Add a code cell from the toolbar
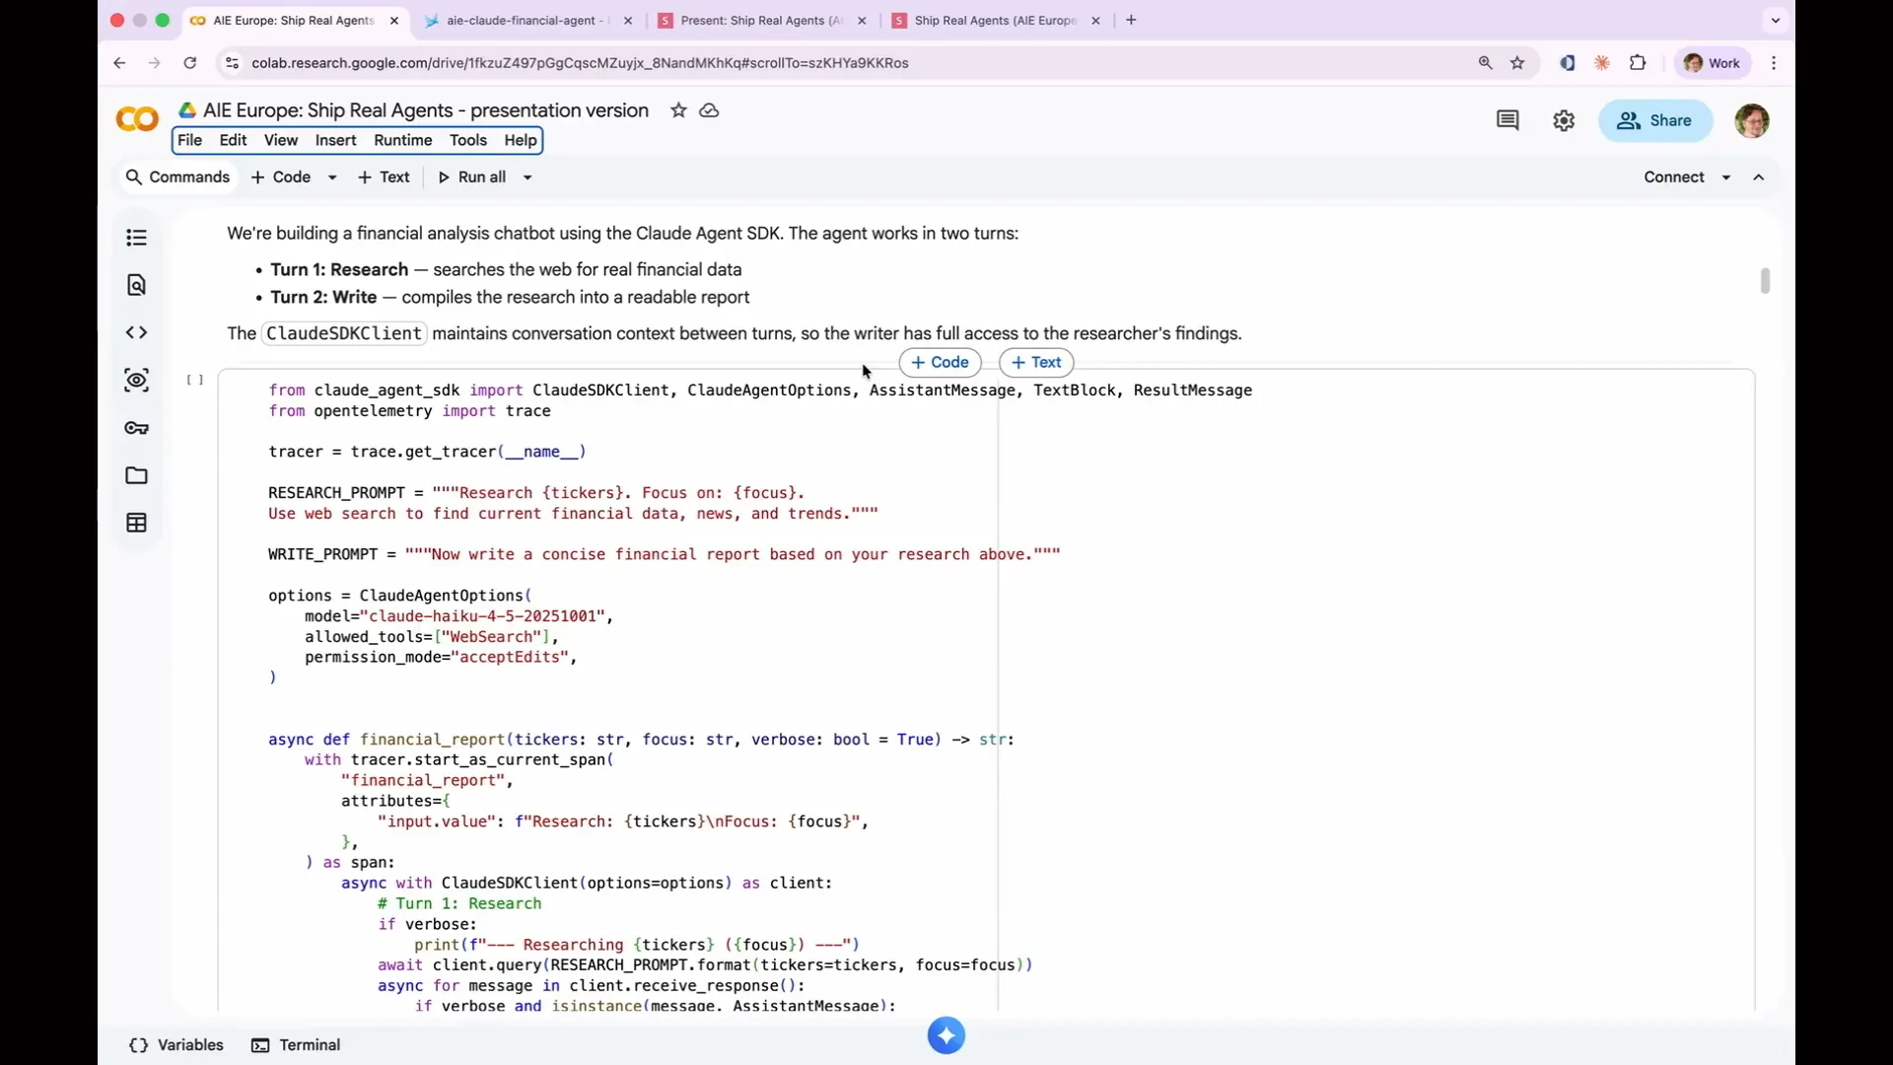This screenshot has height=1065, width=1893. [281, 177]
